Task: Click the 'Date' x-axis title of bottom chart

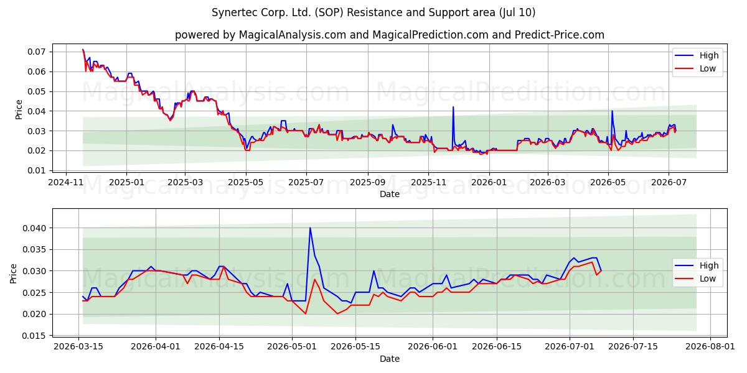Action: 390,359
